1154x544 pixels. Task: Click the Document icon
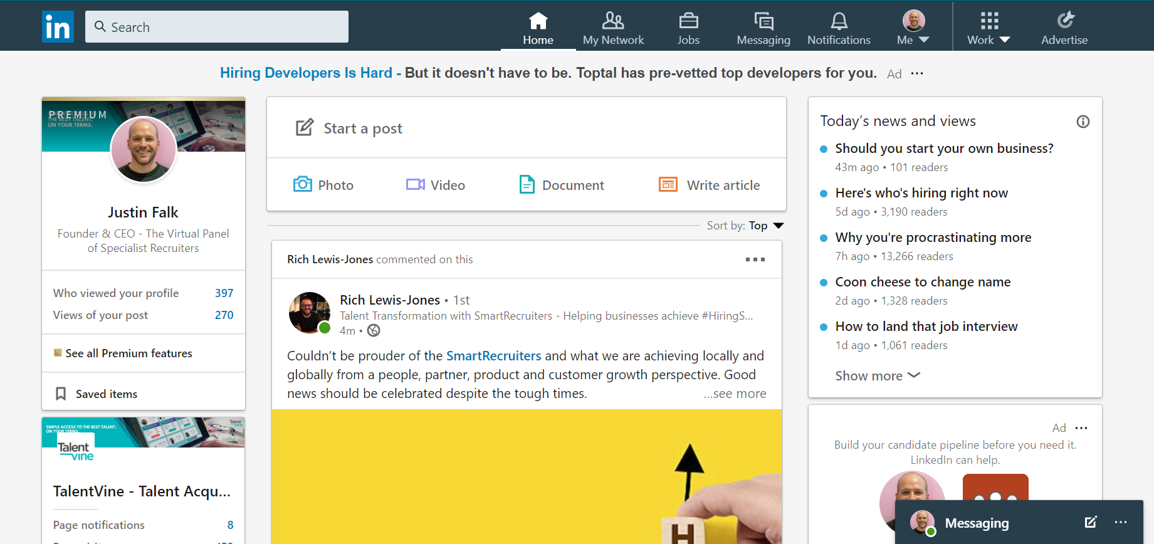tap(527, 184)
